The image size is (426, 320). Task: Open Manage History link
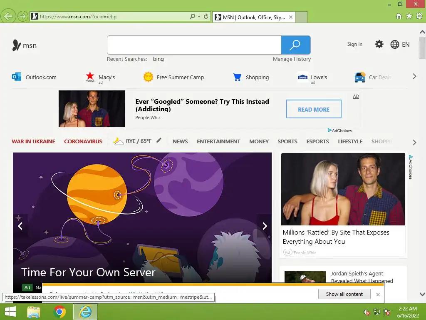tap(292, 59)
